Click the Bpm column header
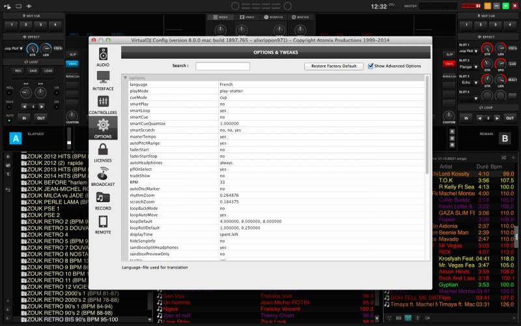The height and width of the screenshot is (326, 521). (x=496, y=167)
